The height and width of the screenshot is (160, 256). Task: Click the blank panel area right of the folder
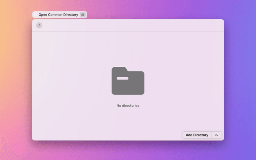pos(184,82)
